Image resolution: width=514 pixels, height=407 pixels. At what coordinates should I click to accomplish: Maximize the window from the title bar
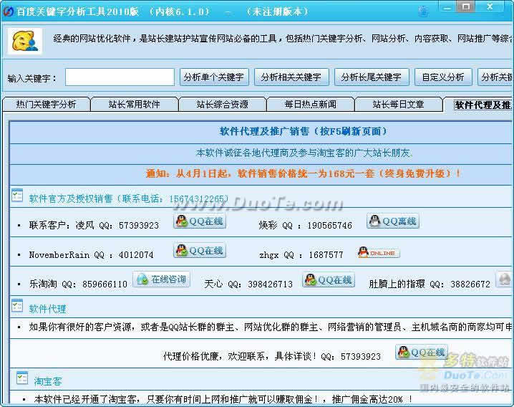point(465,7)
